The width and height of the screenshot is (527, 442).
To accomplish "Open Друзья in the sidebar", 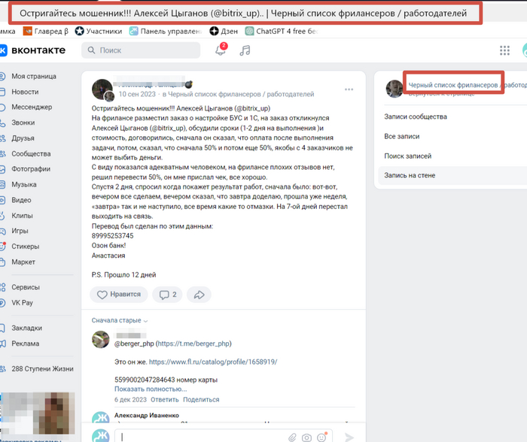I will pos(23,138).
